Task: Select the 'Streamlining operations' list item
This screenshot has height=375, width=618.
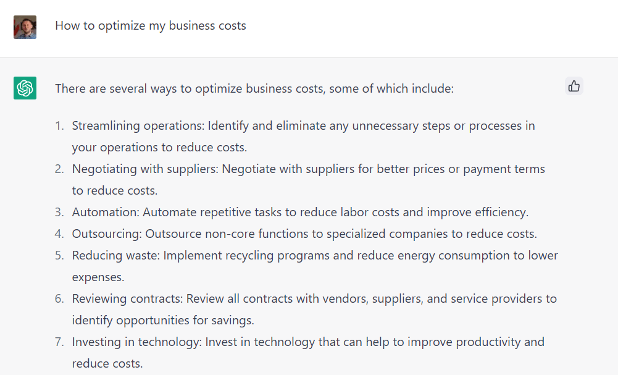Action: 303,125
